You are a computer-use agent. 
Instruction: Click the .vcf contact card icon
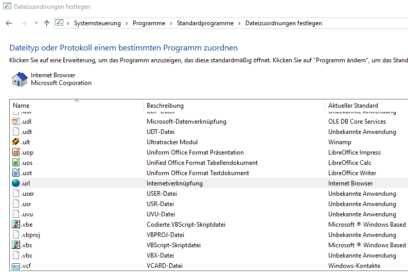[x=15, y=266]
